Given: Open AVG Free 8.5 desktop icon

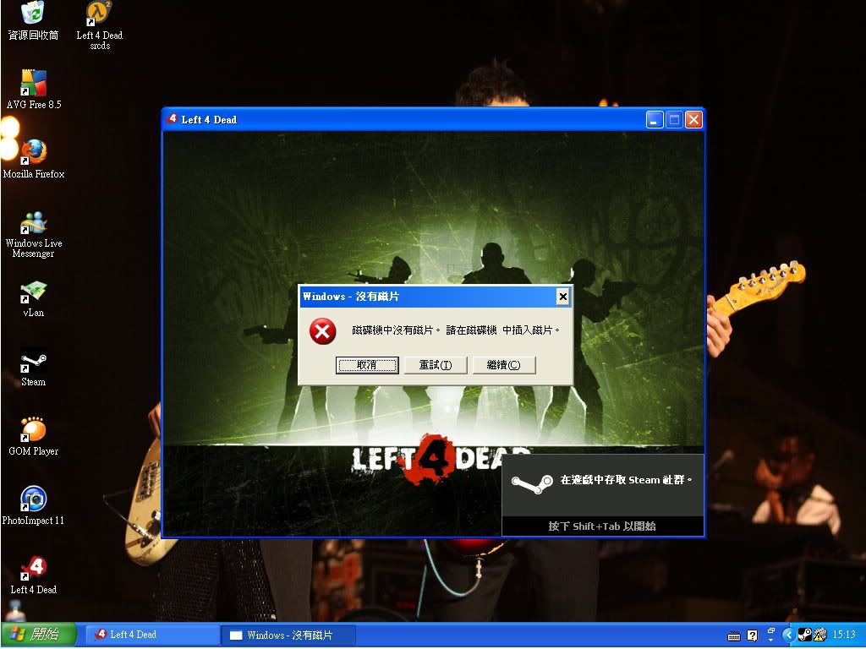Looking at the screenshot, I should [33, 84].
